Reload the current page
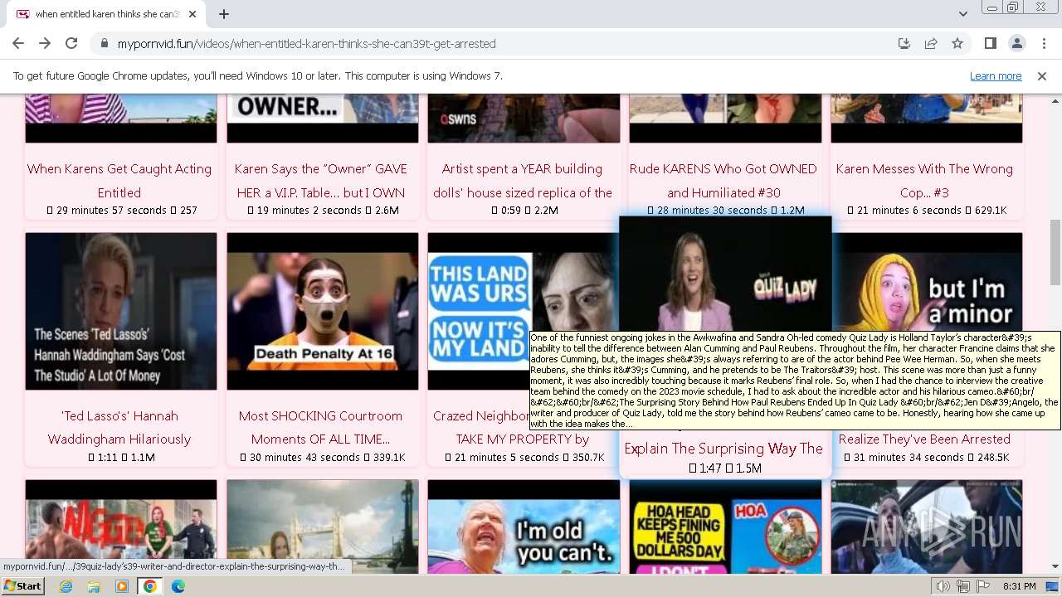 (71, 43)
